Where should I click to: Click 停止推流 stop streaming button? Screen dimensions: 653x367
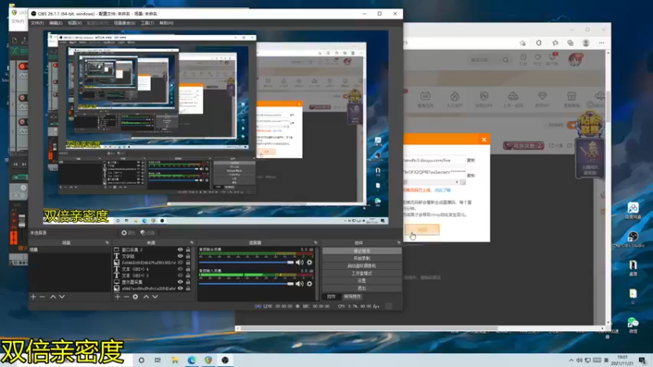point(362,251)
